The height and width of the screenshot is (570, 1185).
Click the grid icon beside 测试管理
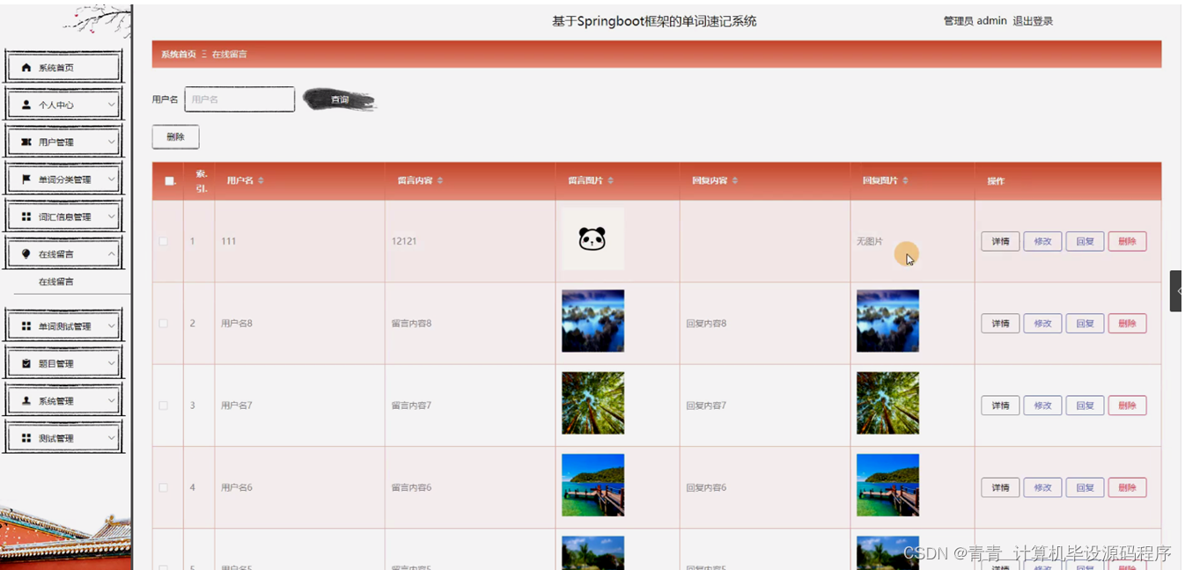click(x=26, y=438)
